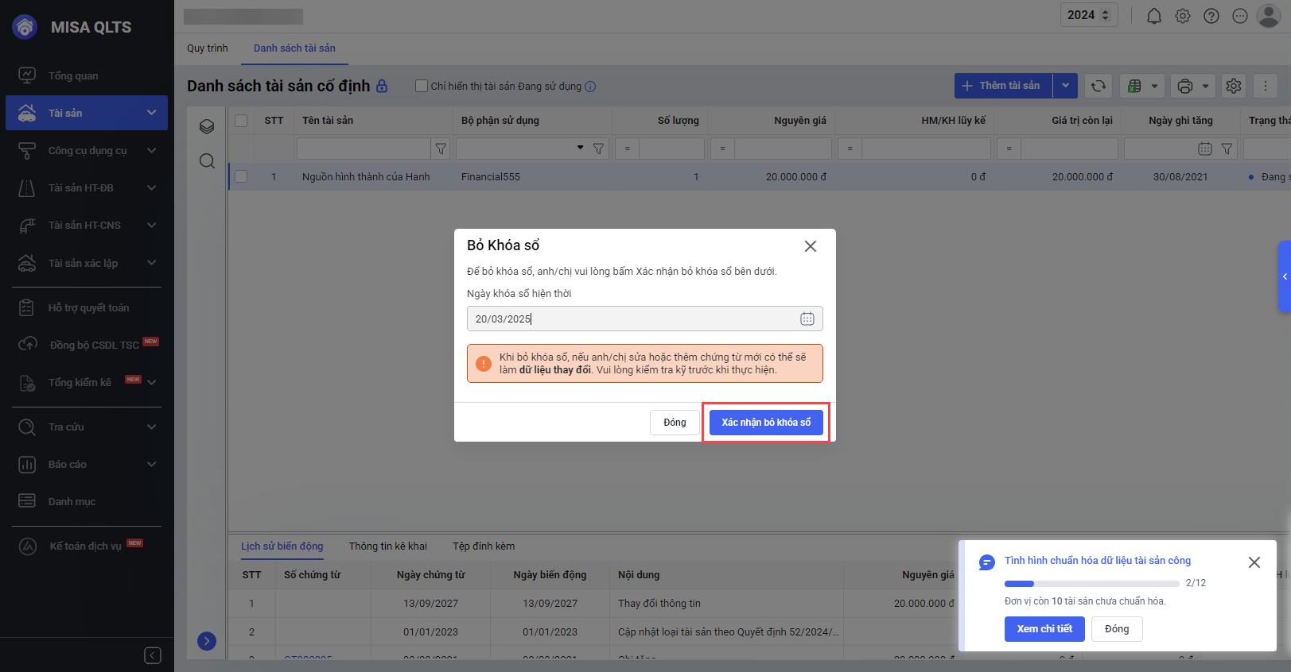This screenshot has width=1291, height=672.
Task: Click the table settings gear icon
Action: click(x=1233, y=86)
